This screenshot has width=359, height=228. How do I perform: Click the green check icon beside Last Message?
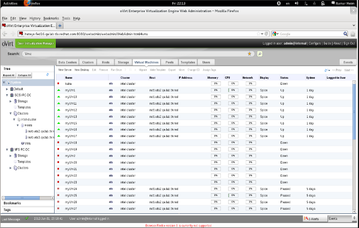click(27, 218)
